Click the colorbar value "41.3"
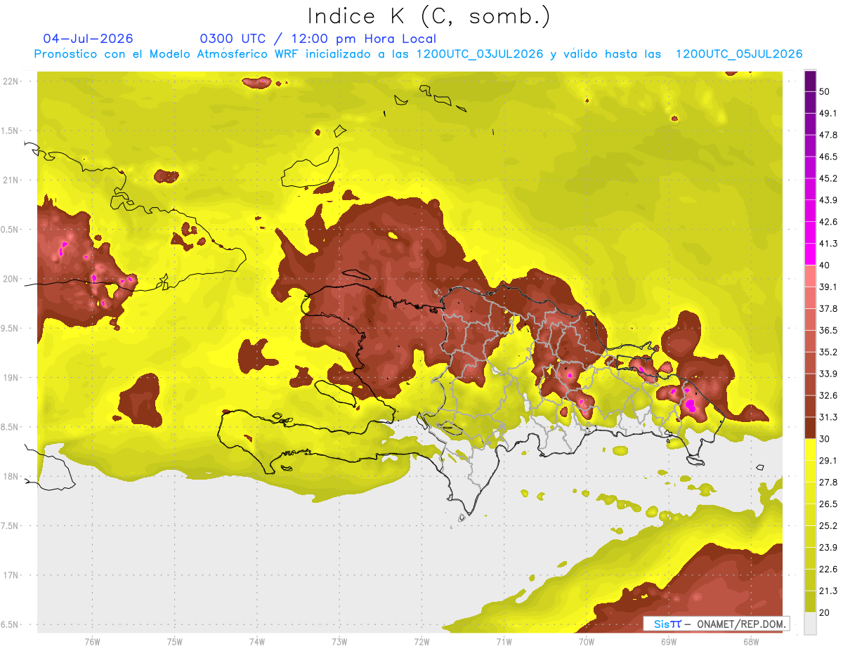 pyautogui.click(x=828, y=244)
